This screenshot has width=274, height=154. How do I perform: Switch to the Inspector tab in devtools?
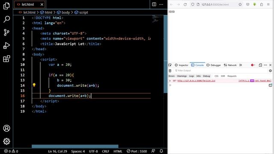click(182, 65)
